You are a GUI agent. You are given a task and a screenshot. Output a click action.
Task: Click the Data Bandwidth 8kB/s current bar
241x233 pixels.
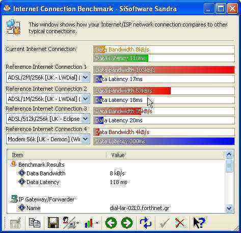click(164, 49)
